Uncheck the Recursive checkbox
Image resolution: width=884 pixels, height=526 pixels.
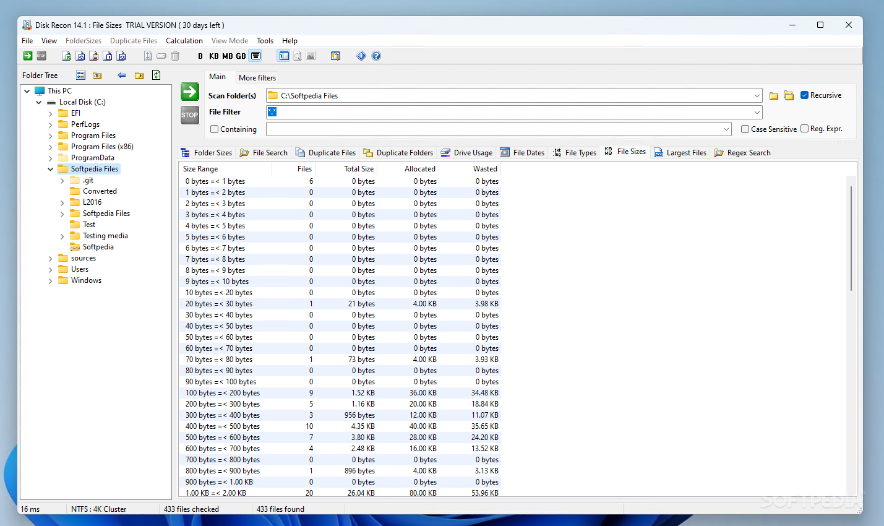point(805,95)
